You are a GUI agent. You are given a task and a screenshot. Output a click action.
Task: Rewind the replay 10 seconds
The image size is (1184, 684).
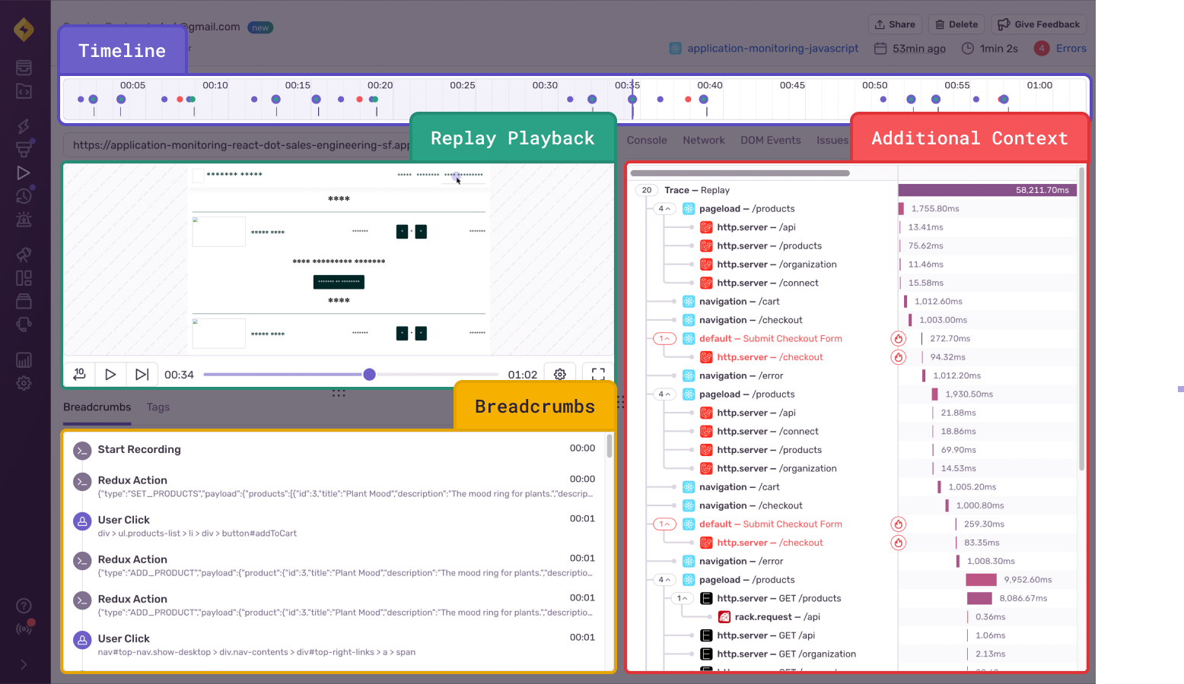[79, 374]
